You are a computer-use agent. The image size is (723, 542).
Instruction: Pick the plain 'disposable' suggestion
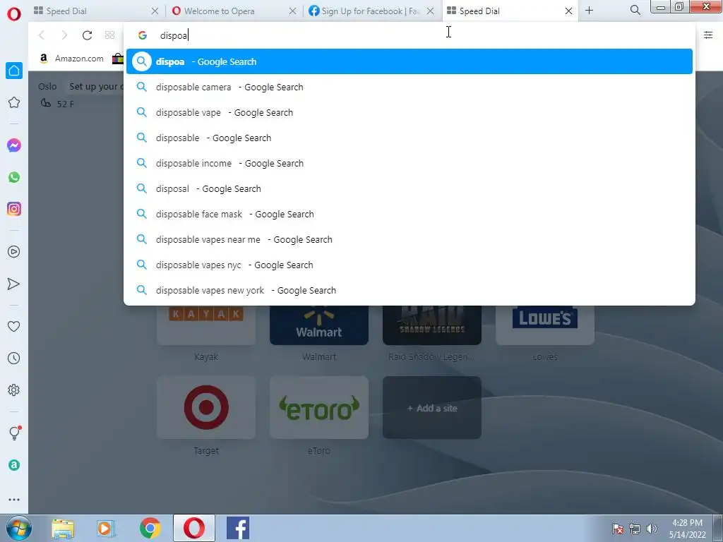click(x=410, y=138)
